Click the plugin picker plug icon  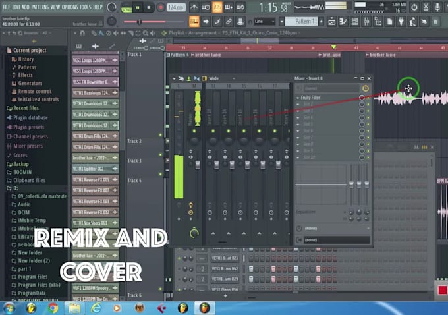[x=401, y=22]
